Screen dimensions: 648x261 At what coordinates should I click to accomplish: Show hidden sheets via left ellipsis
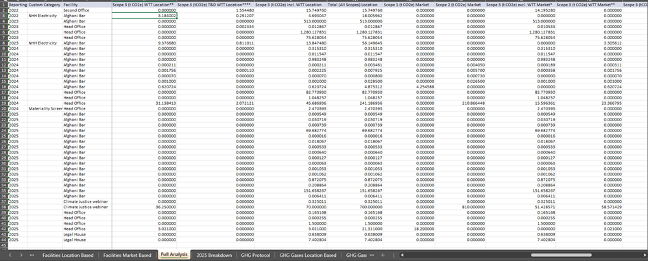(32, 256)
